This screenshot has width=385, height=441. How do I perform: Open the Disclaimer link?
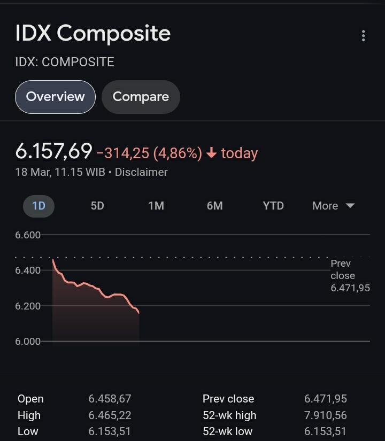[141, 172]
